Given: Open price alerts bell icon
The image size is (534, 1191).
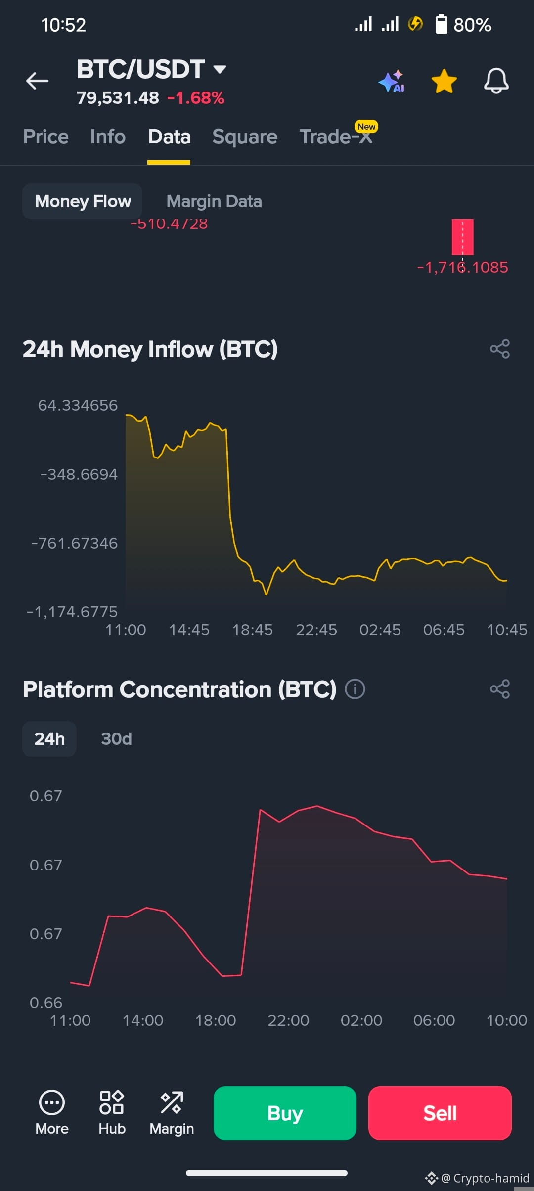Looking at the screenshot, I should (x=496, y=81).
